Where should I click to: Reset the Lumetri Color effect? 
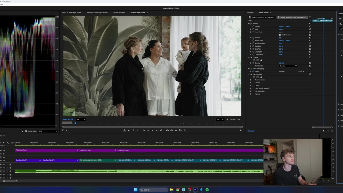[x=310, y=74]
